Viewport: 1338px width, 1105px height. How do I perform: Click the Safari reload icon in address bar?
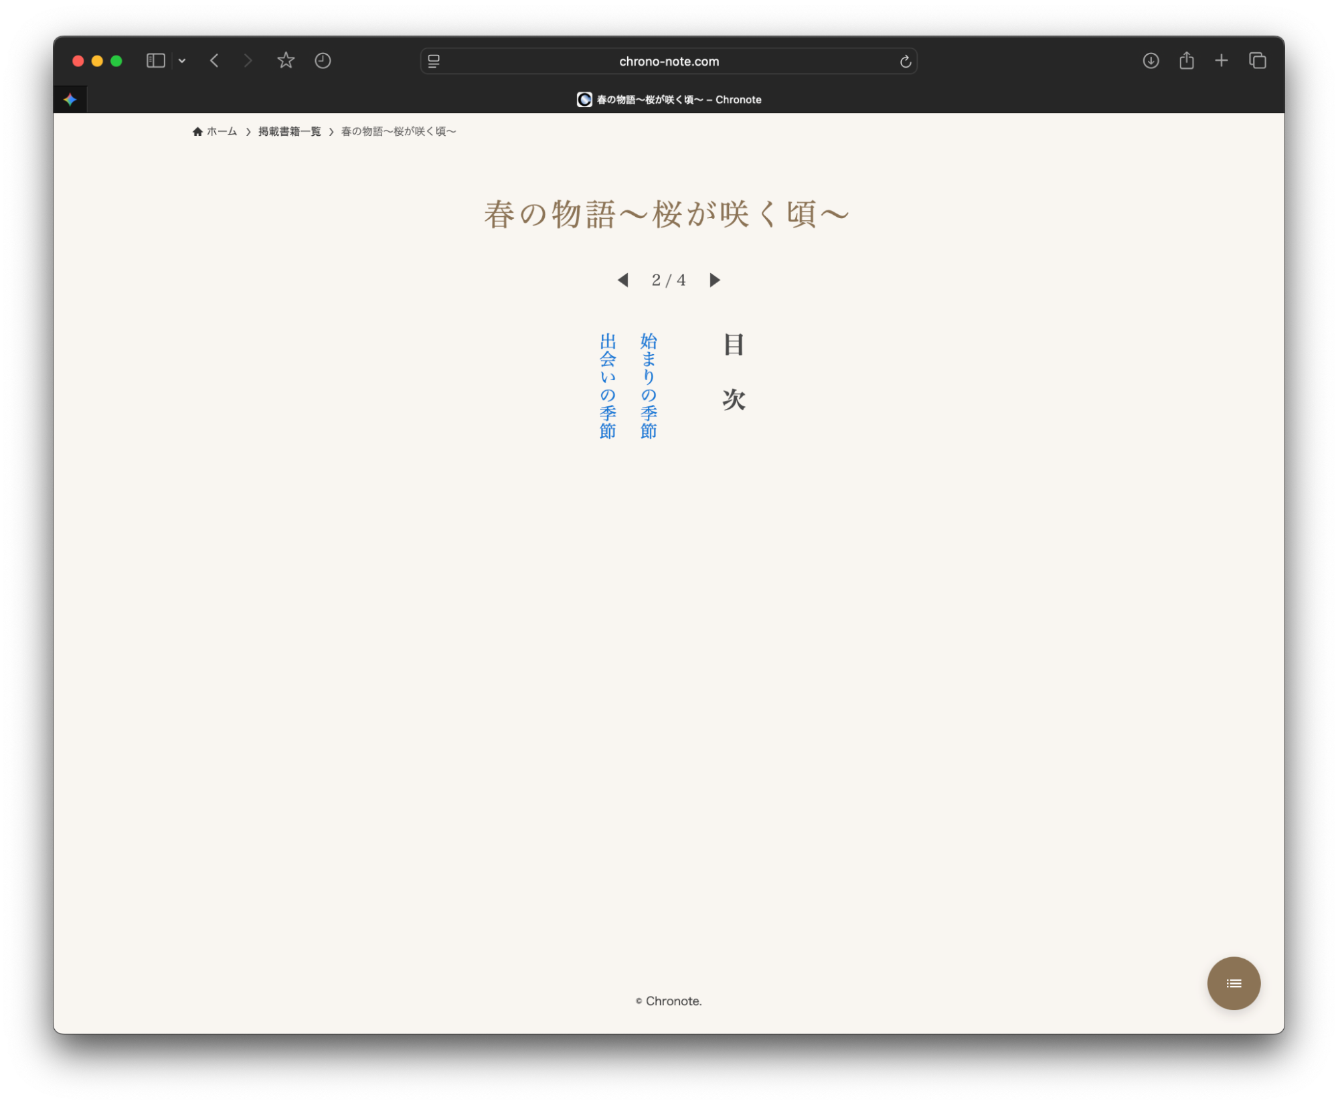click(x=905, y=61)
